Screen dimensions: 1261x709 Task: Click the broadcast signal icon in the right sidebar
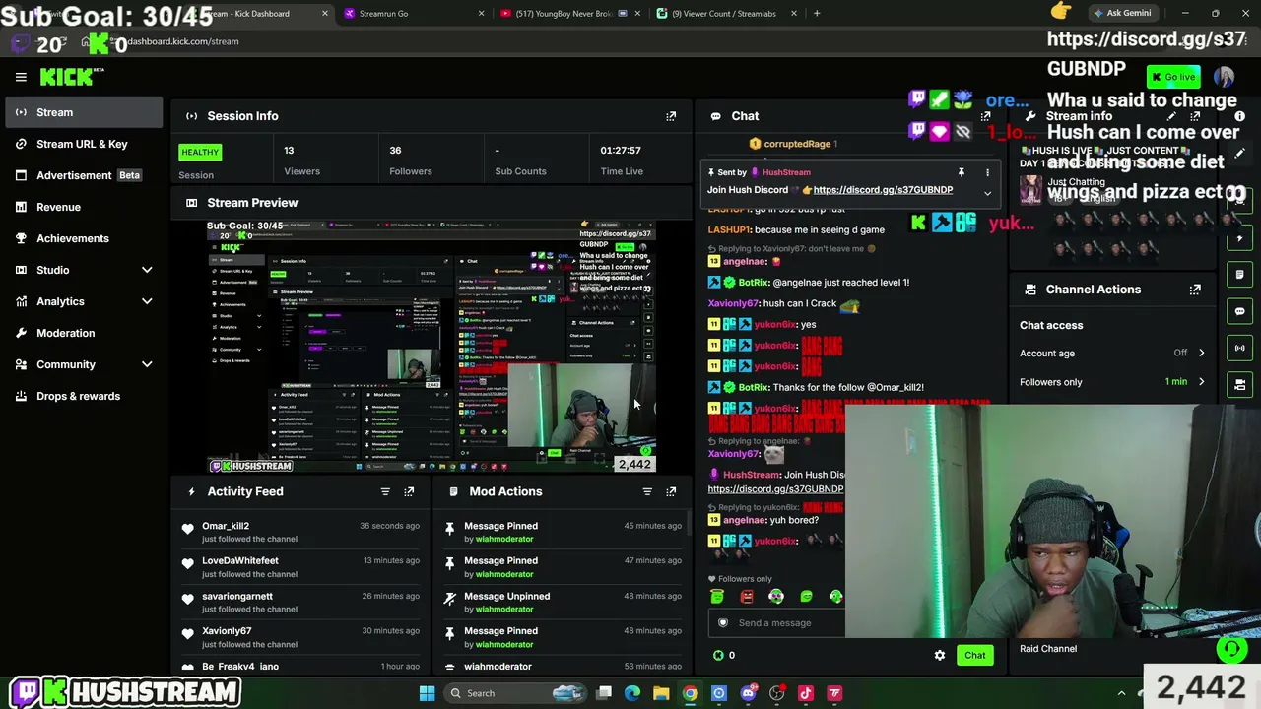click(x=1240, y=348)
